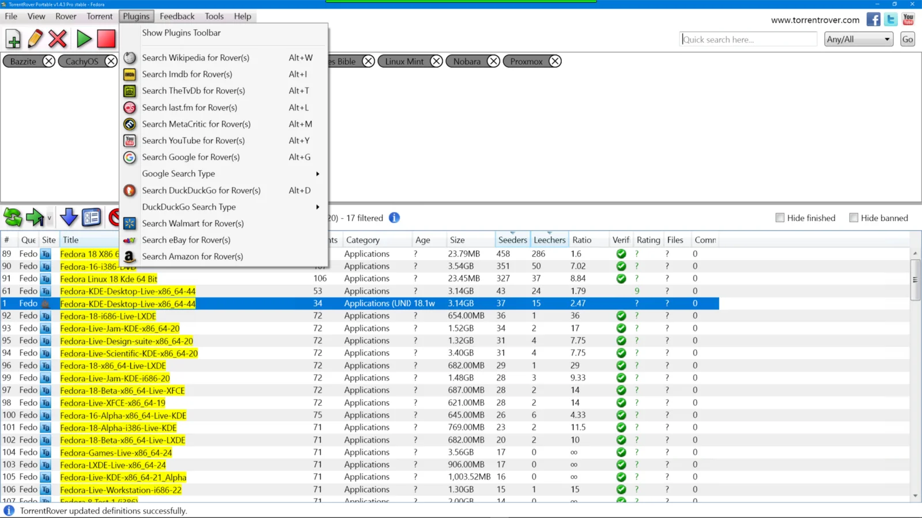Sort by the Size column header

(x=470, y=240)
